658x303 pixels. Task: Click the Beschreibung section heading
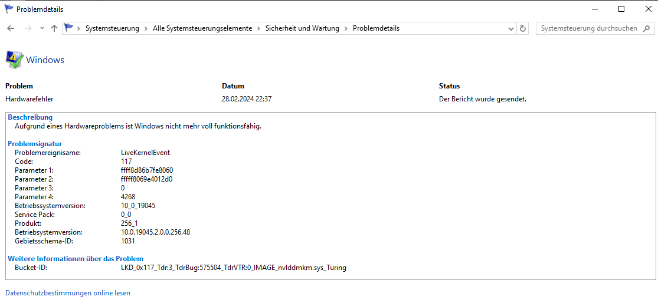point(30,117)
